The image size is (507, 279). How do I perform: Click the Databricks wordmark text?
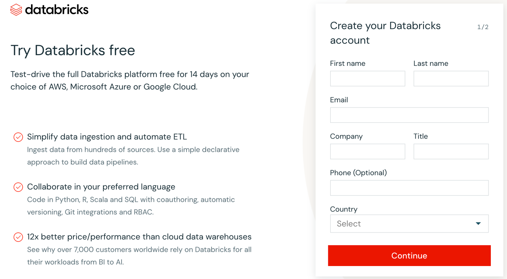[x=57, y=10]
